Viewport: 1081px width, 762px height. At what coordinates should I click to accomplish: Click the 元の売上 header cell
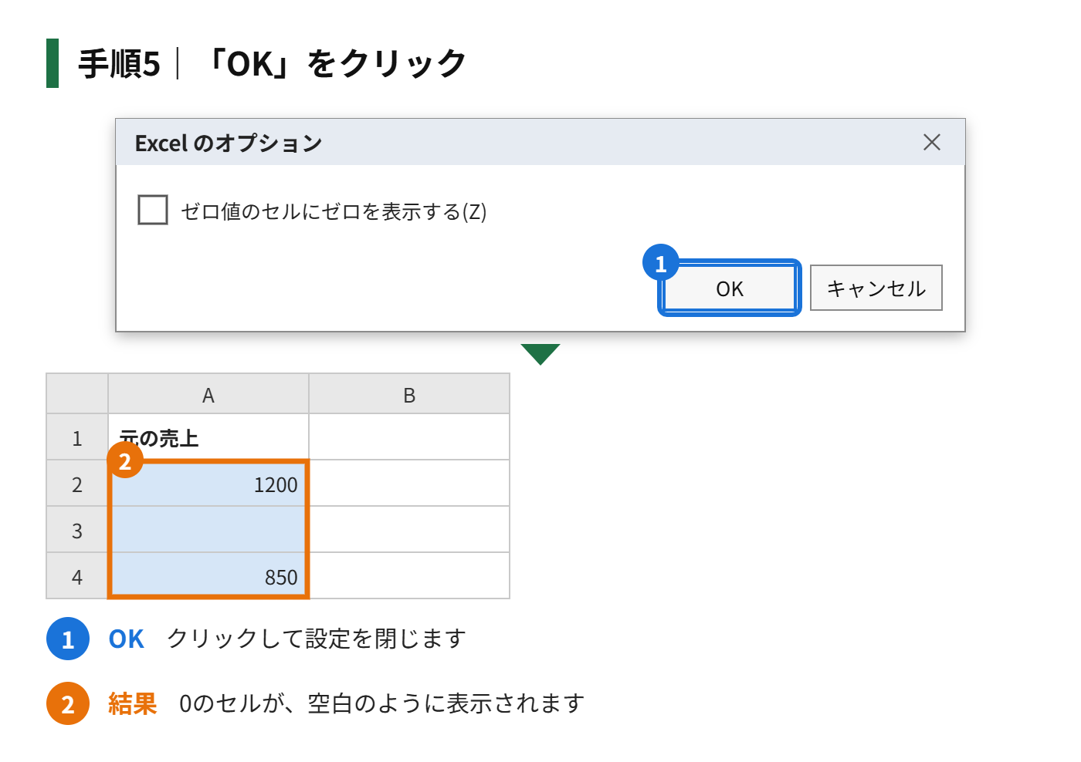[208, 437]
